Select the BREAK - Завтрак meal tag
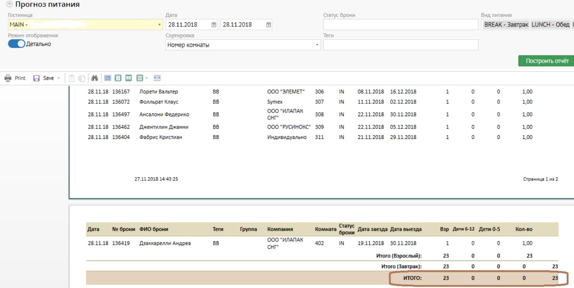 [x=506, y=25]
